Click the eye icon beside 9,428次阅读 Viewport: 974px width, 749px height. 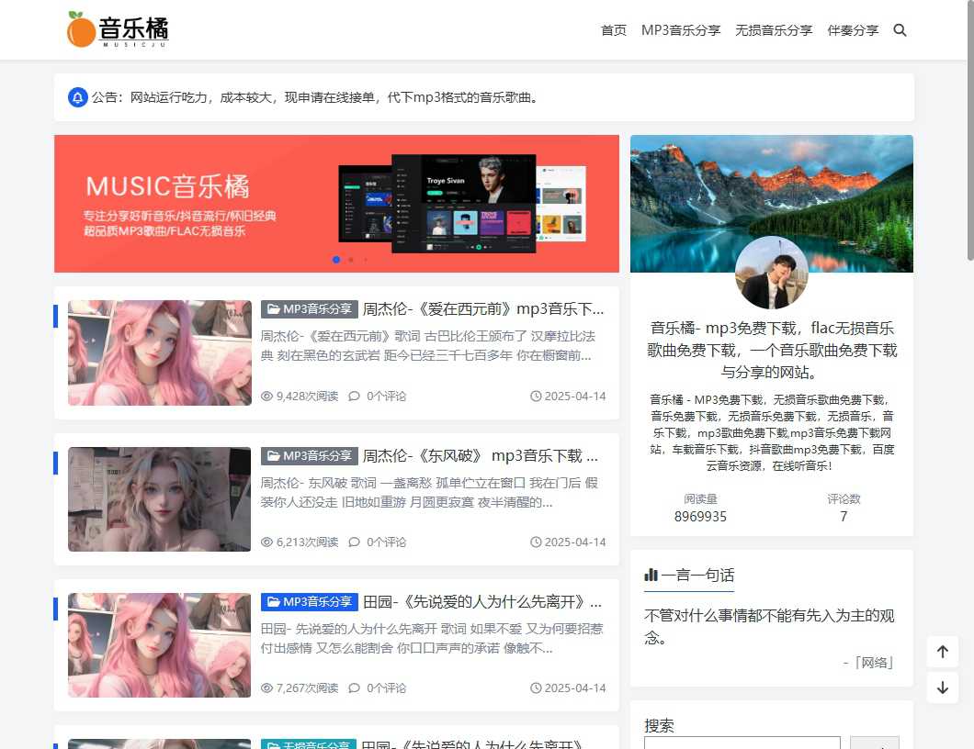pyautogui.click(x=266, y=396)
